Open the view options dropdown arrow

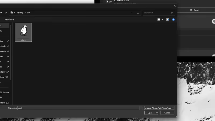tap(162, 20)
